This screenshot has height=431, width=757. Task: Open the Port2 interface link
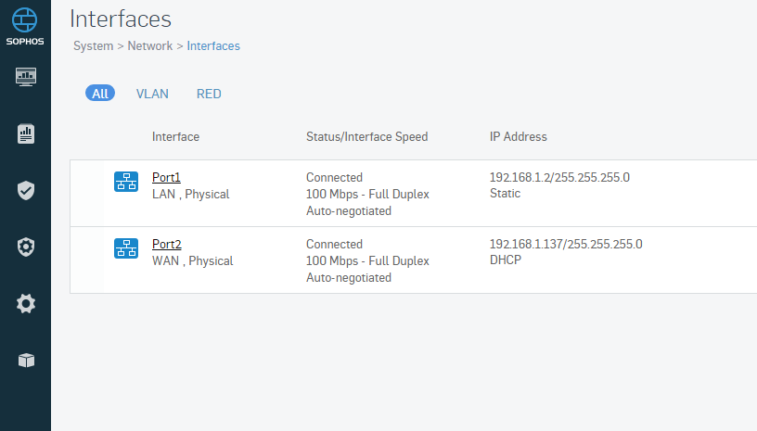(167, 244)
